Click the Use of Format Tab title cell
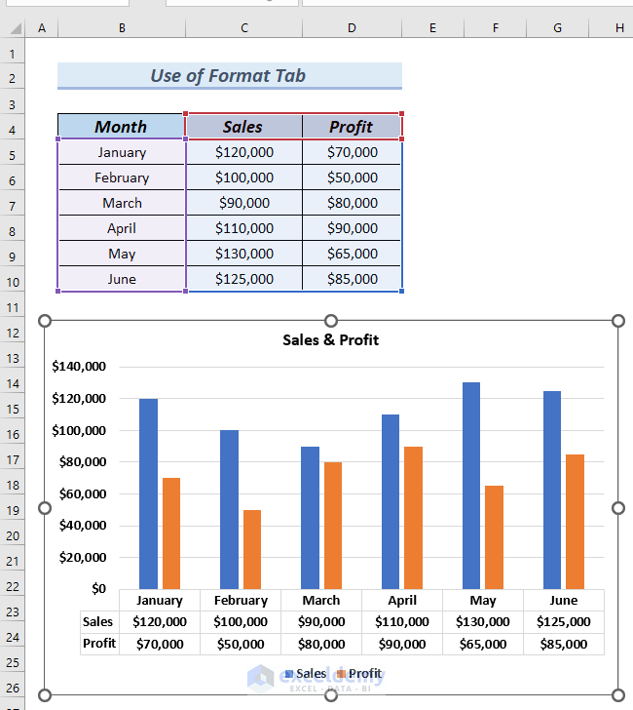The height and width of the screenshot is (710, 633). pos(229,76)
